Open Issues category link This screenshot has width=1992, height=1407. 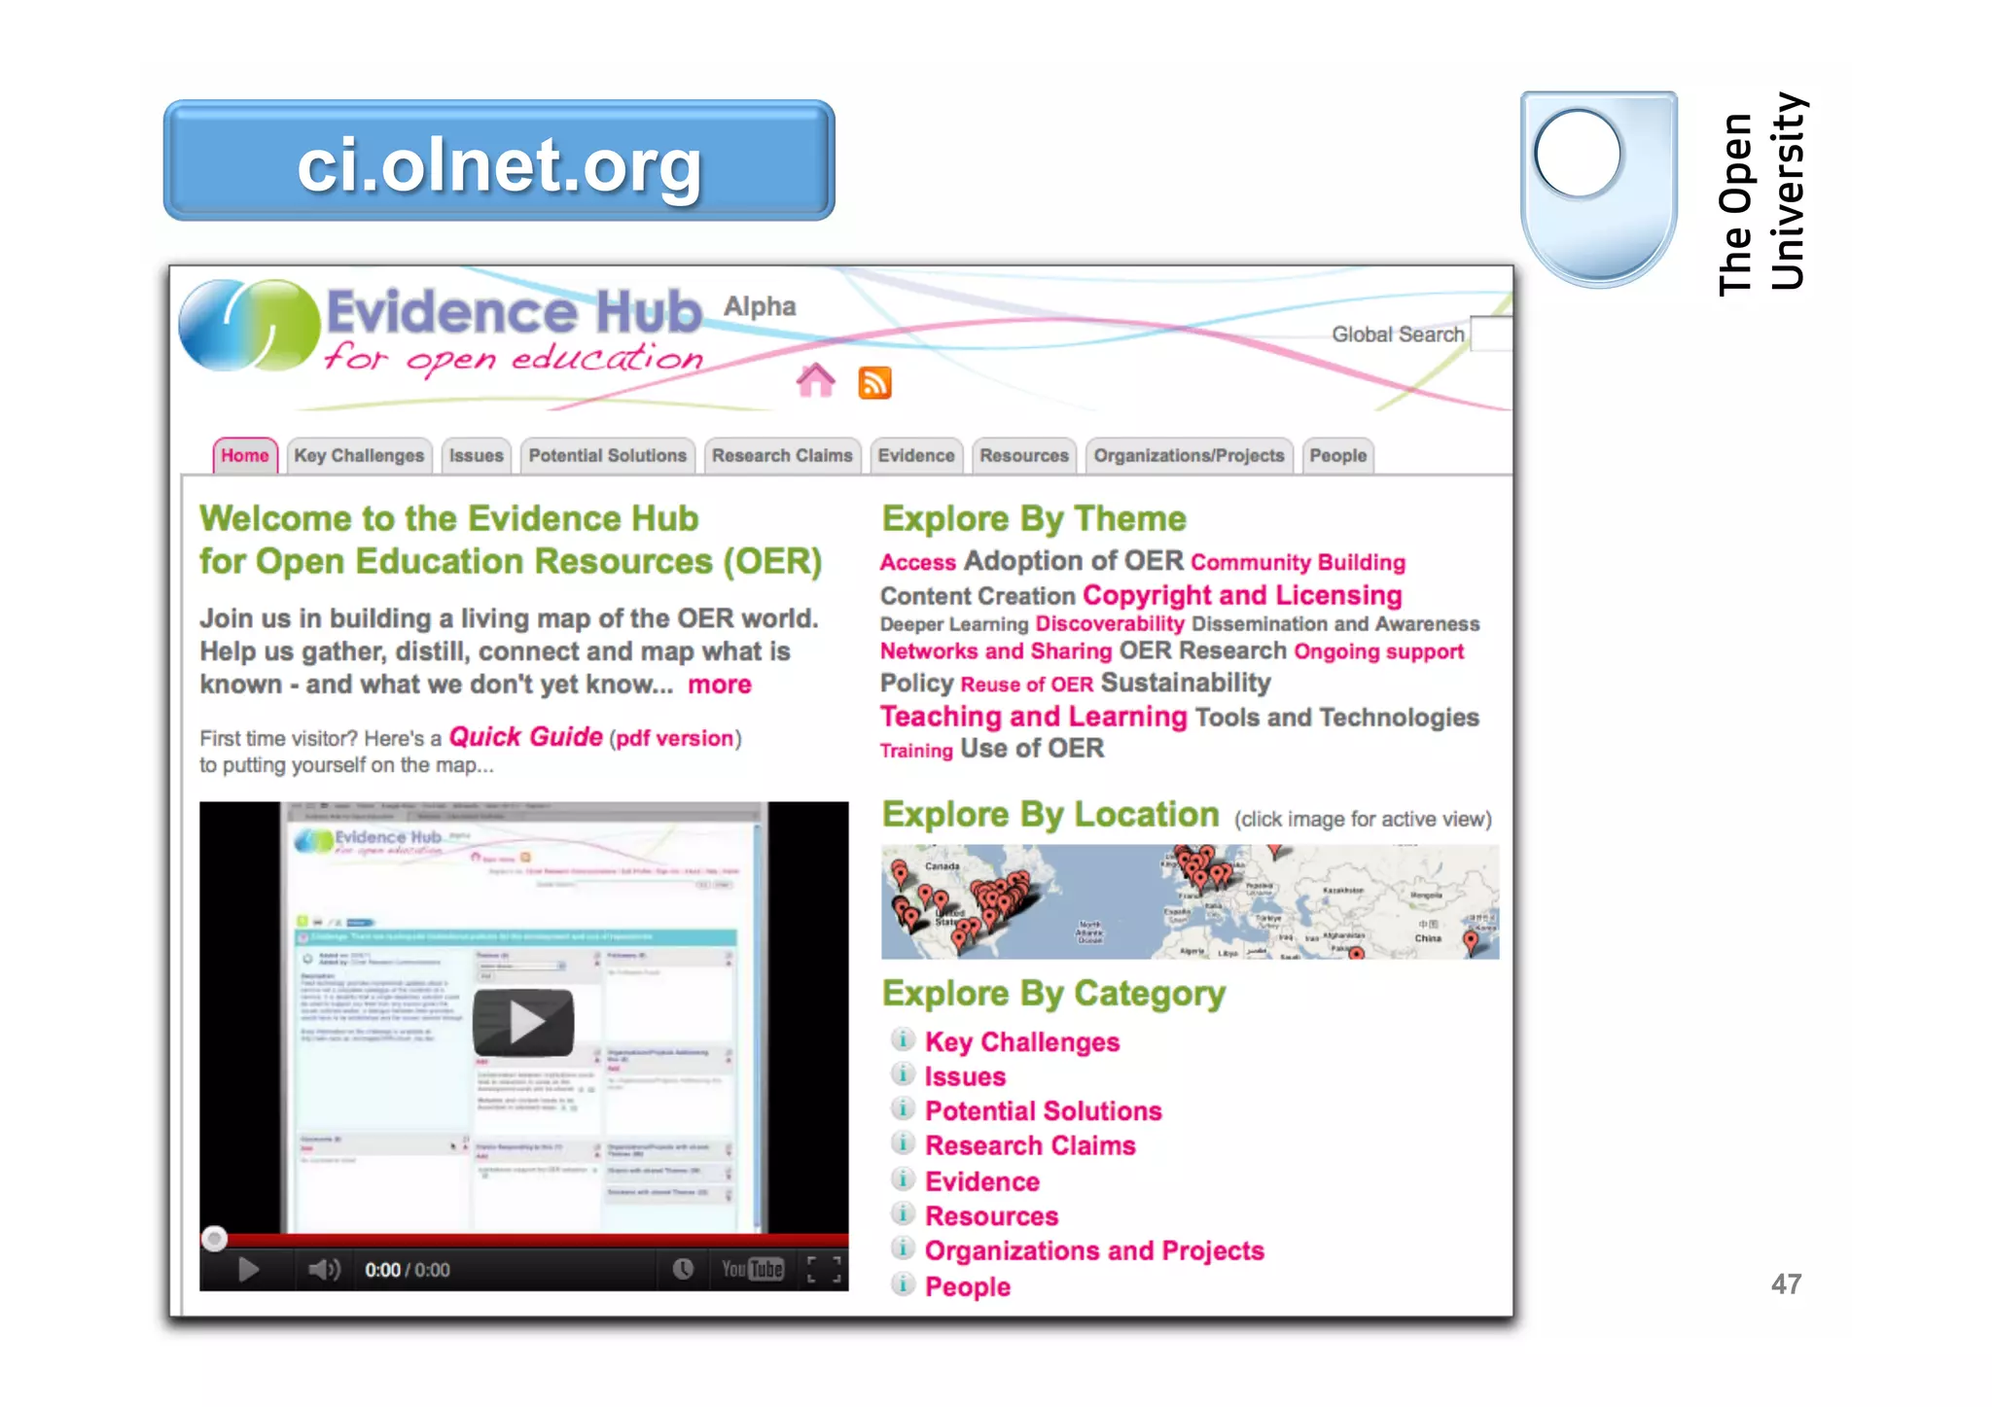coord(965,1076)
